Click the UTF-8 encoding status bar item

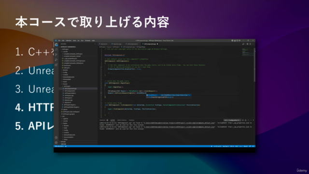click(232, 146)
